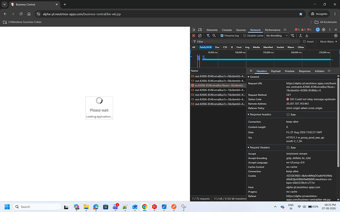Export HAR file download icon
Image resolution: width=340 pixels, height=212 pixels.
coord(307,35)
